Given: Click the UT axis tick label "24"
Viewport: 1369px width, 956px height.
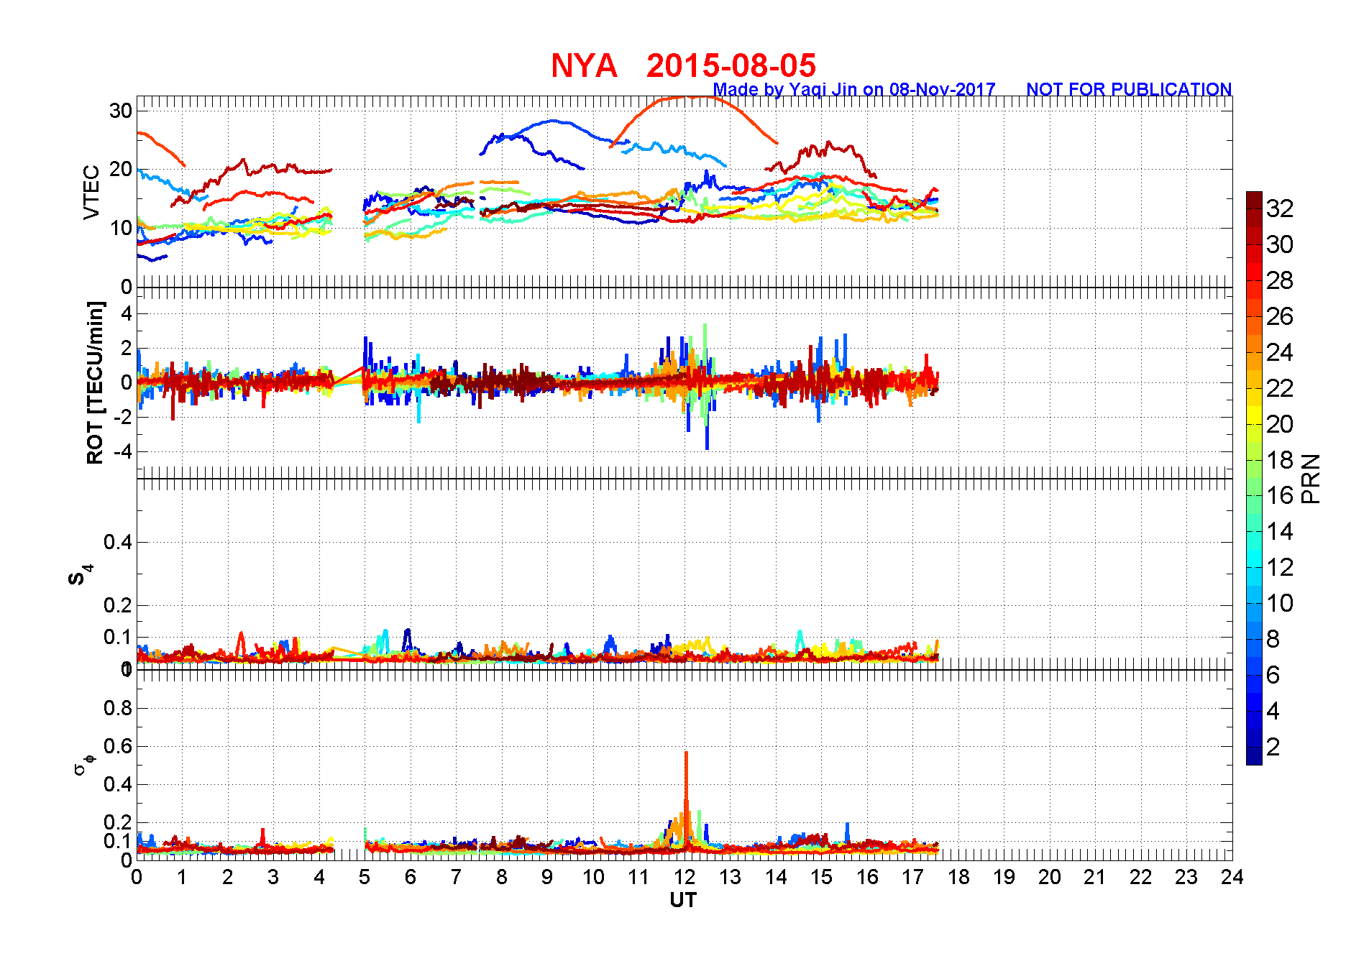Looking at the screenshot, I should click(x=1232, y=878).
